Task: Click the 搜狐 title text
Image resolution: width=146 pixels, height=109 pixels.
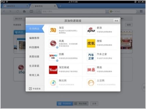Action: coord(99,41)
